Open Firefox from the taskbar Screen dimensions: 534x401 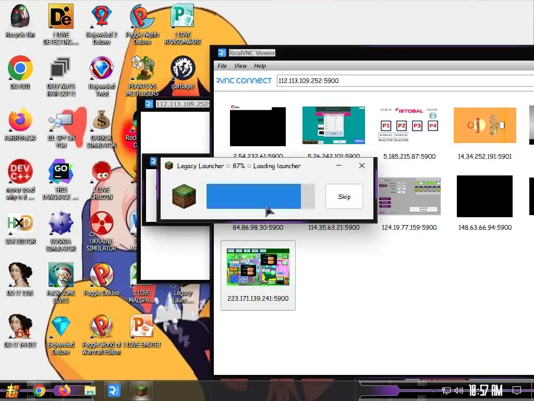tap(64, 391)
